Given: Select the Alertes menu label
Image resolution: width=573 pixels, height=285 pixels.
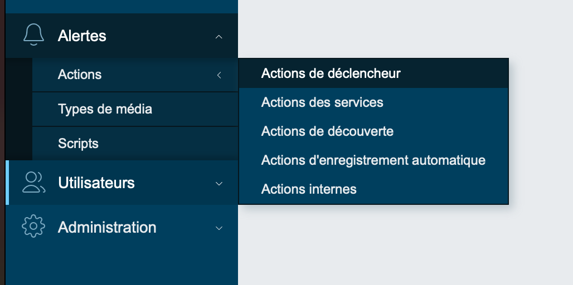Looking at the screenshot, I should (82, 36).
